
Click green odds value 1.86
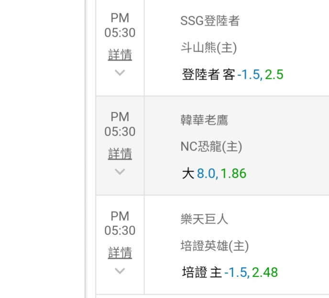point(233,173)
